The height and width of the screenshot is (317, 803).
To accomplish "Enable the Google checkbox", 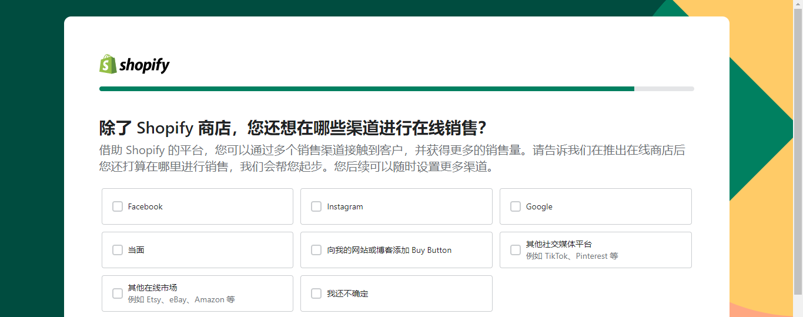I will [x=516, y=206].
